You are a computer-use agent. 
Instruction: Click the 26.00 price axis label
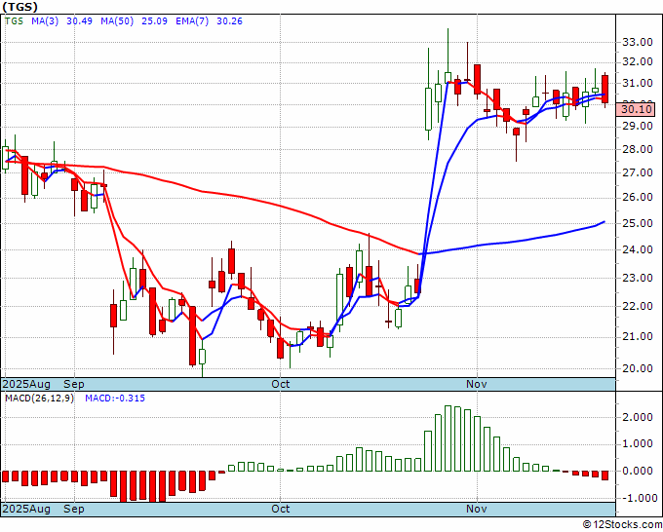pos(637,197)
